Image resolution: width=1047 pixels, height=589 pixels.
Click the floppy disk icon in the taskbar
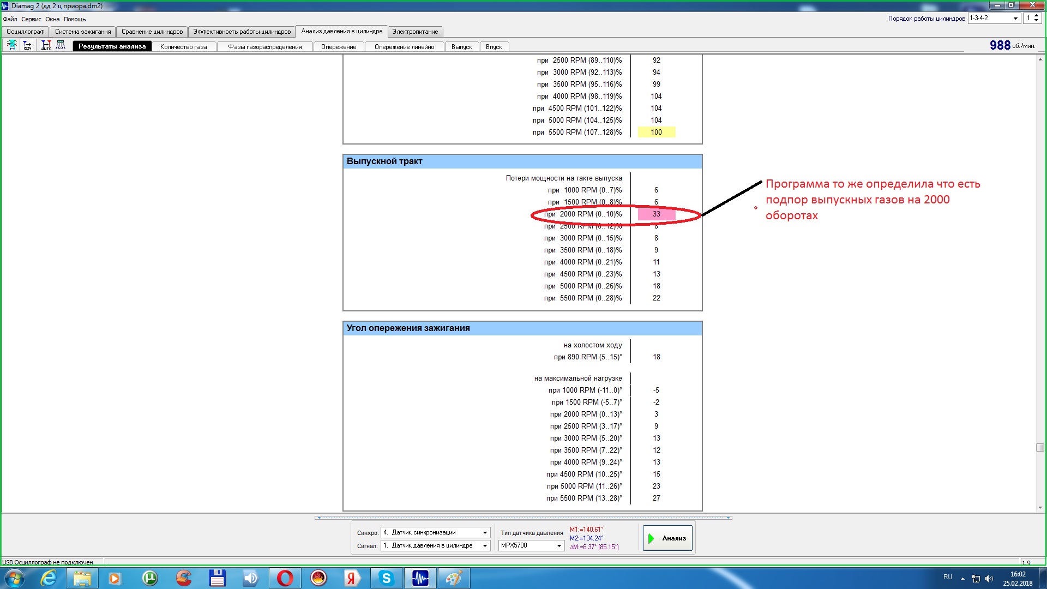coord(217,578)
